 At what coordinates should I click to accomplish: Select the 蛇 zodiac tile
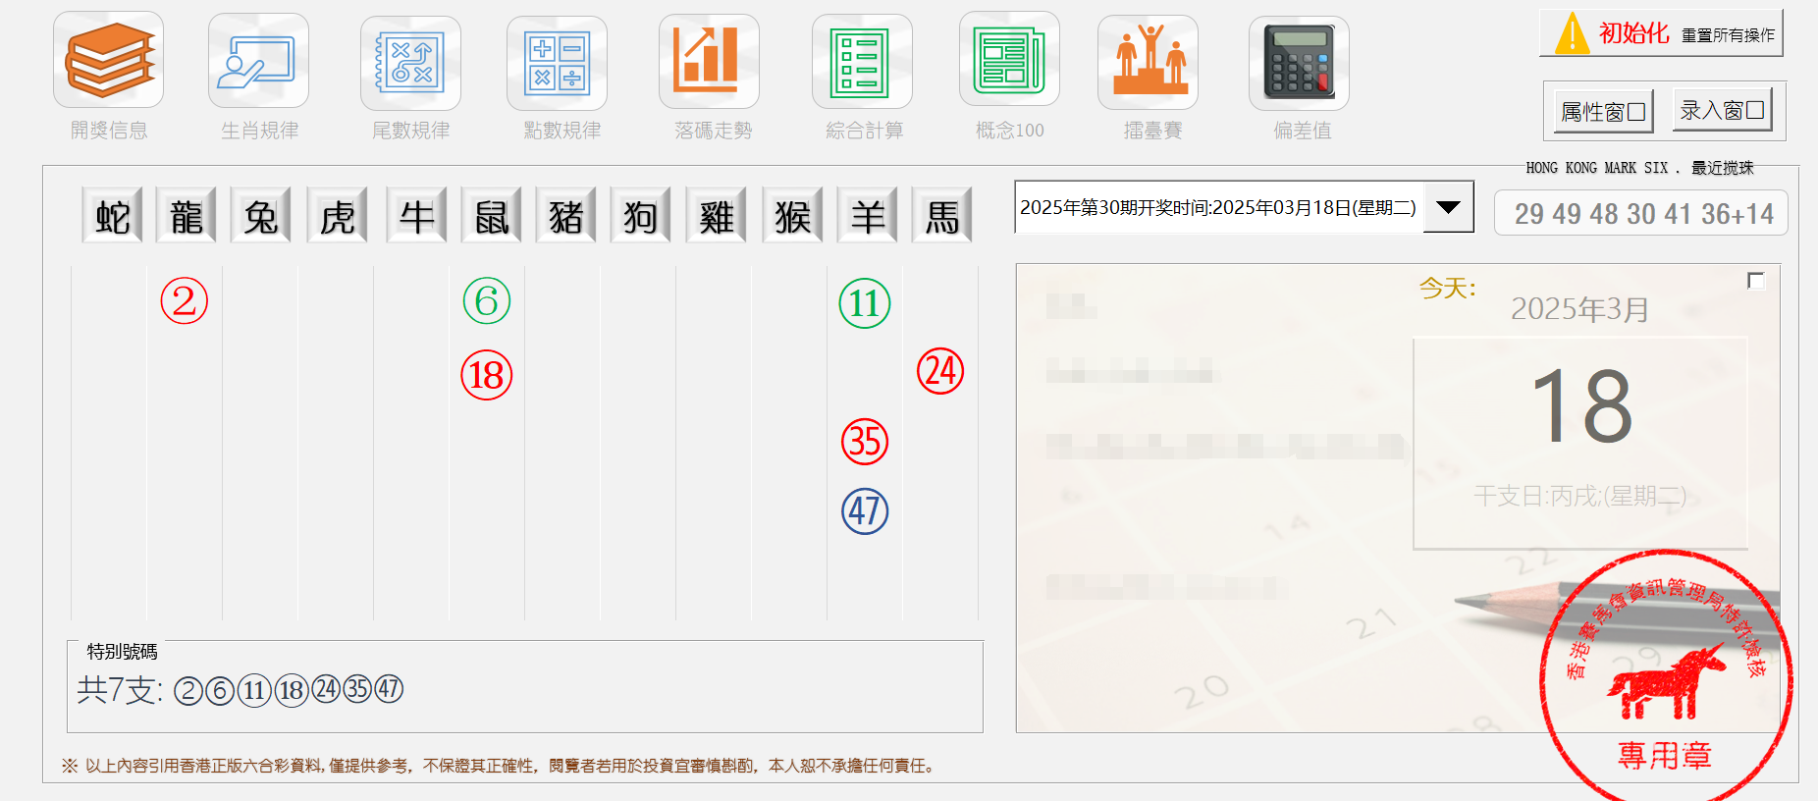coord(112,216)
